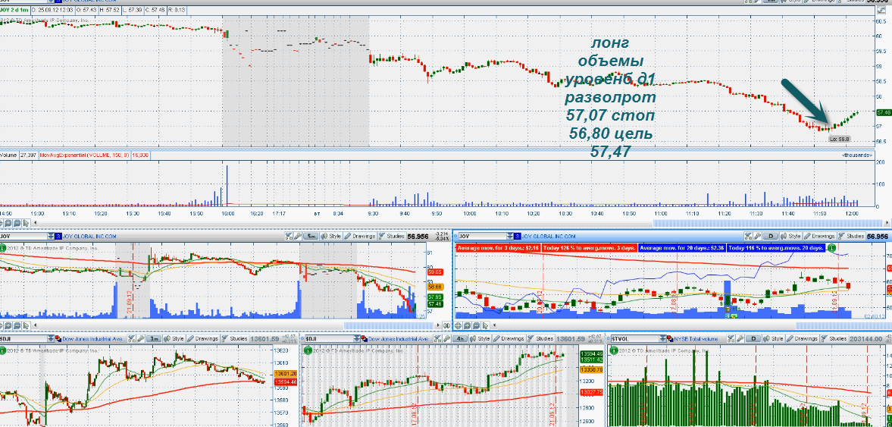Expand the symbol dropdown in $DJI 4h chart
892x427 pixels.
357,338
